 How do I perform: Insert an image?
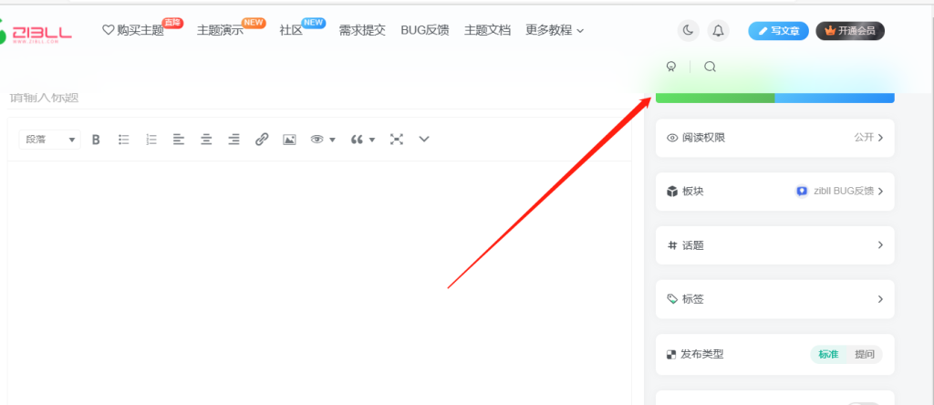click(x=289, y=140)
